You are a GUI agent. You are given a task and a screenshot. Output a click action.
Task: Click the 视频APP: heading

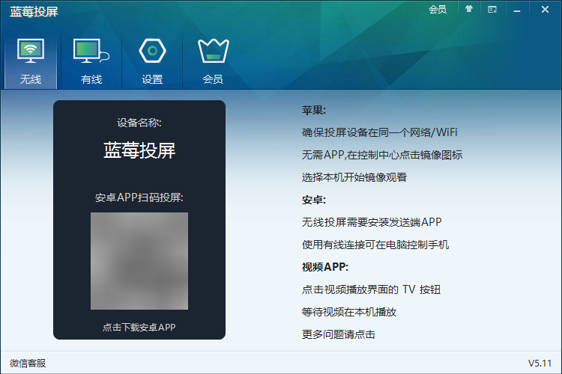point(325,267)
